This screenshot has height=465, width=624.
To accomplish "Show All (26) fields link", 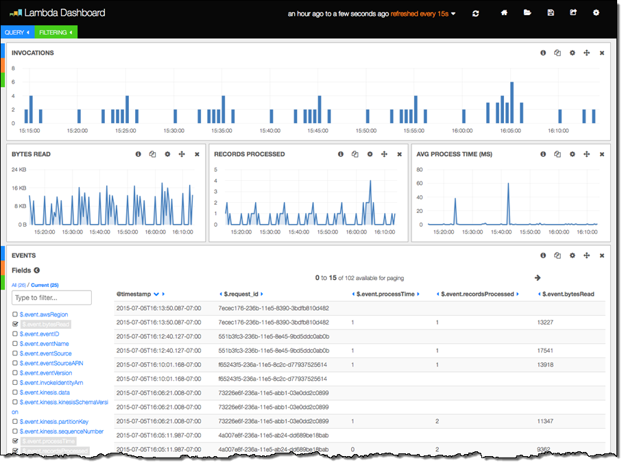I will [x=19, y=285].
